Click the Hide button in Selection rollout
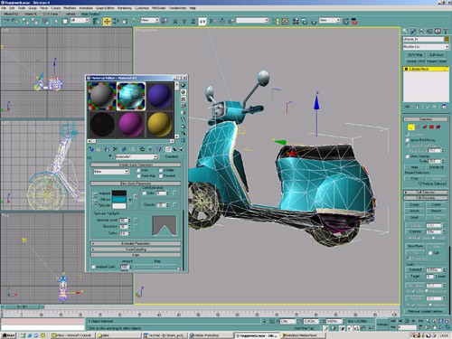The image size is (452, 339). coord(414,167)
